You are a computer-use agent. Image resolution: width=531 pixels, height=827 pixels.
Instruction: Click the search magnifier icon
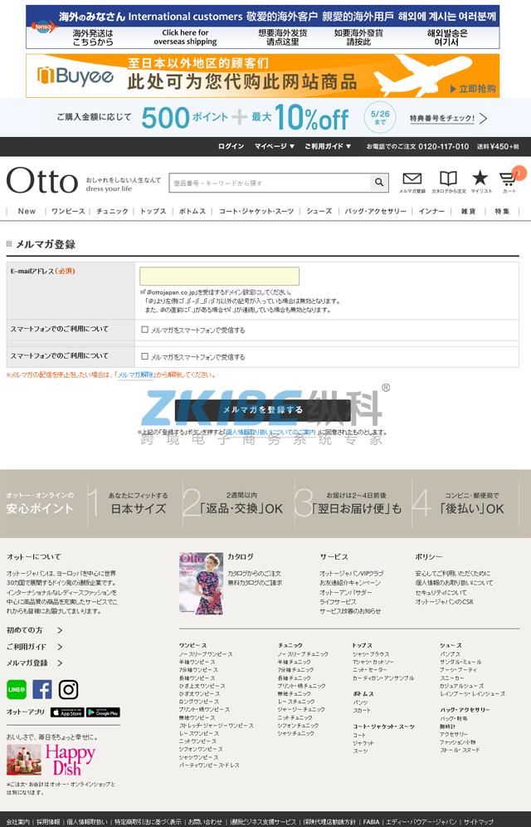379,183
